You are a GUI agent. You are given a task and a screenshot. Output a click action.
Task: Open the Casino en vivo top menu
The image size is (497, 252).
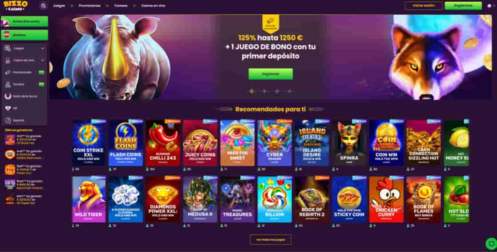coord(153,6)
